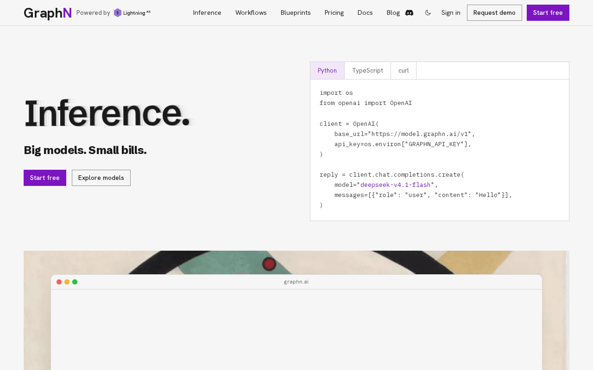This screenshot has height=370, width=593.
Task: Open the Docs link
Action: point(365,13)
